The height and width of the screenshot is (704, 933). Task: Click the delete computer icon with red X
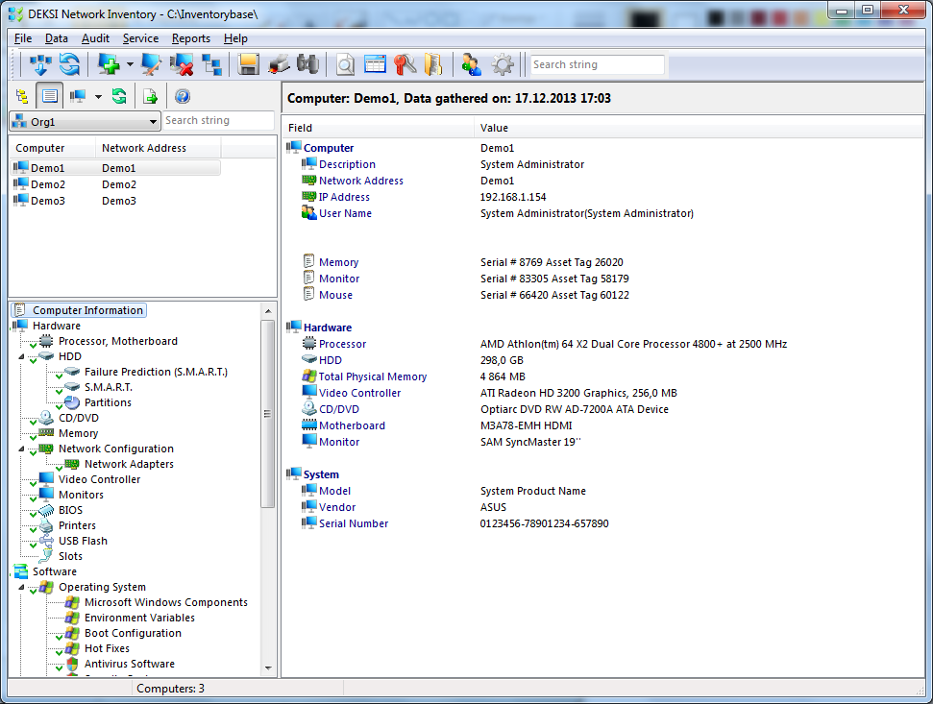182,64
